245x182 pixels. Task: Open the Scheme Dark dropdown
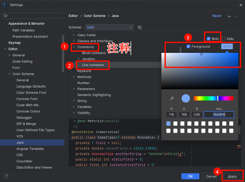[x=109, y=27]
